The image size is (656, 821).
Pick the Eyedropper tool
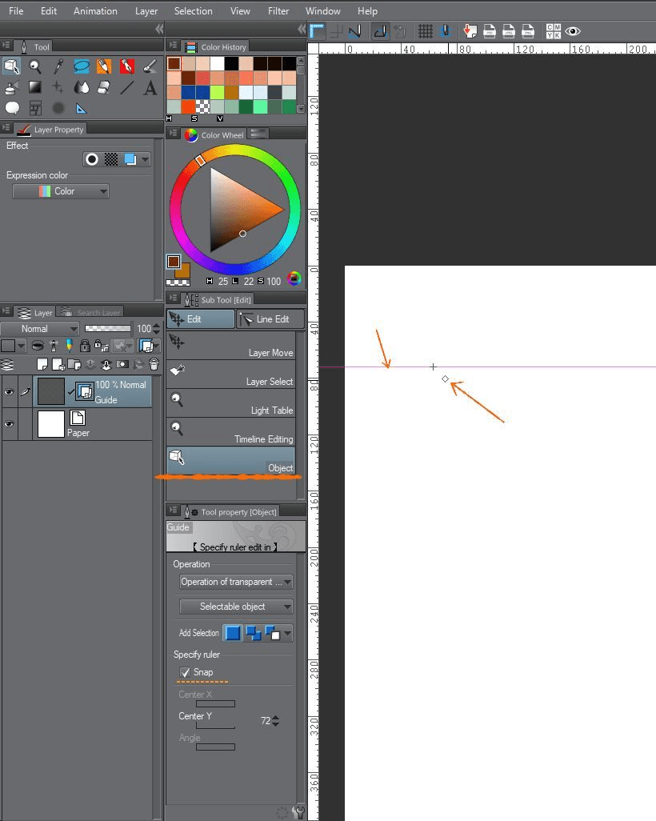click(x=58, y=66)
